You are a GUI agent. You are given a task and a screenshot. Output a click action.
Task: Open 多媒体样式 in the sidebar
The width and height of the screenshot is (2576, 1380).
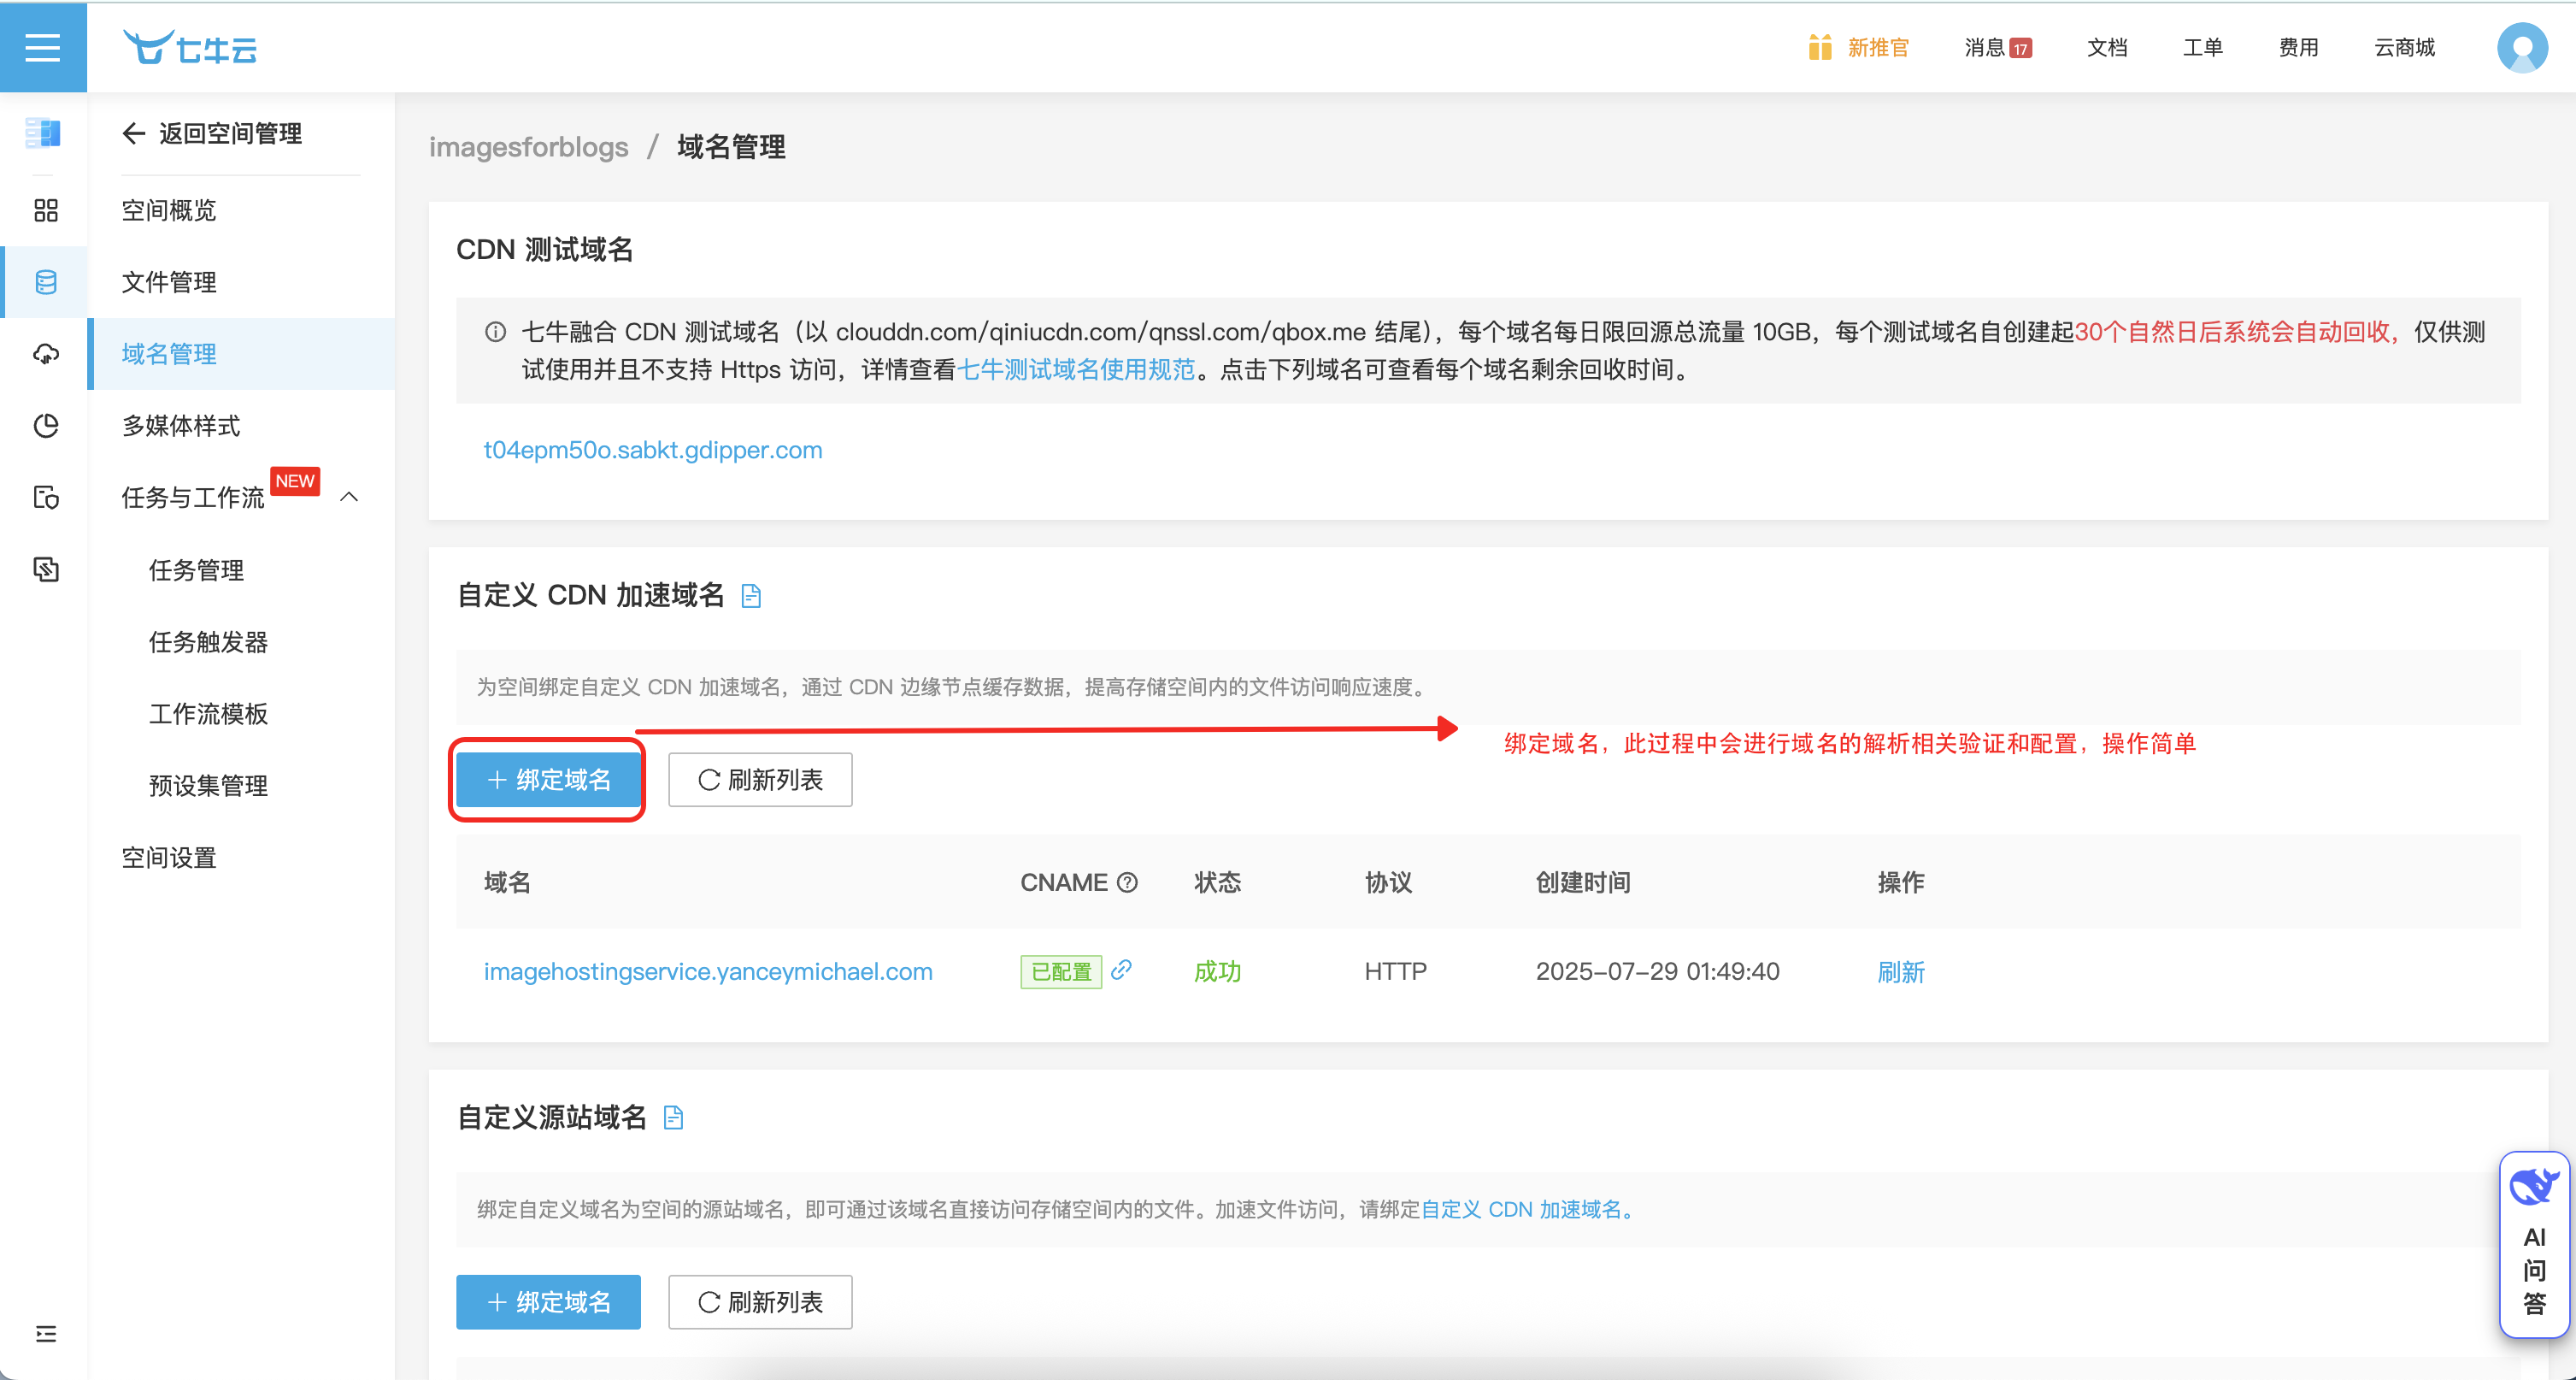point(181,425)
